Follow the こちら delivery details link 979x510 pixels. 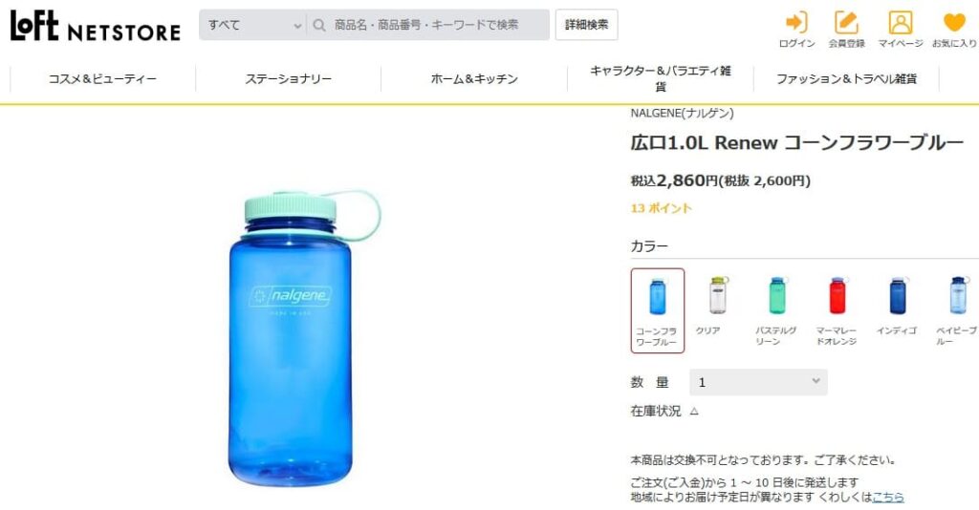coord(888,497)
